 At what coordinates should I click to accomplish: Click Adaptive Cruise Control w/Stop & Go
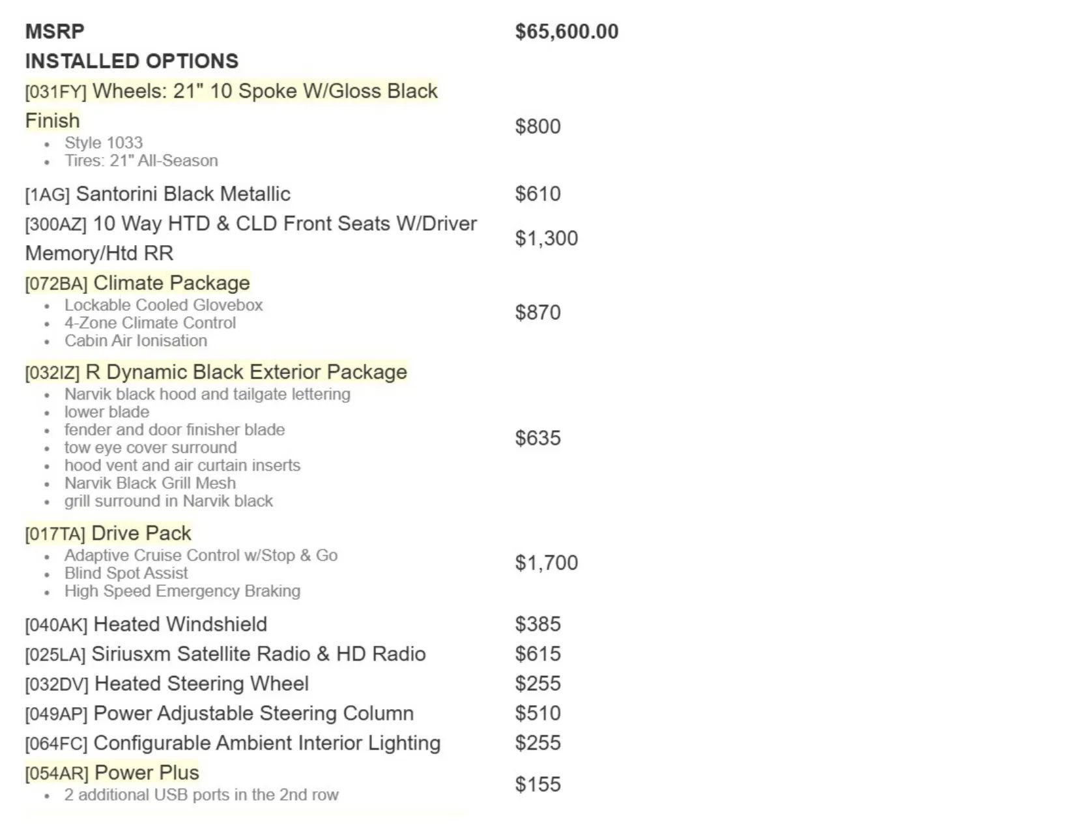point(201,556)
